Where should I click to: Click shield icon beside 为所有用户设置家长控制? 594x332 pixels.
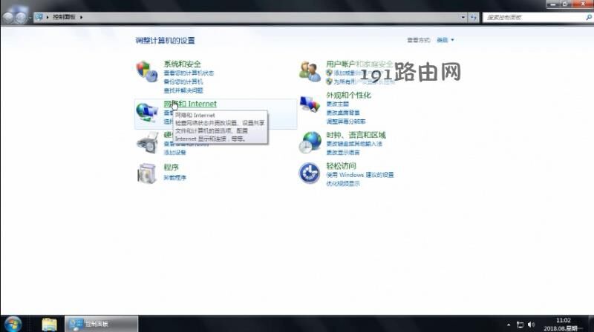tap(329, 82)
